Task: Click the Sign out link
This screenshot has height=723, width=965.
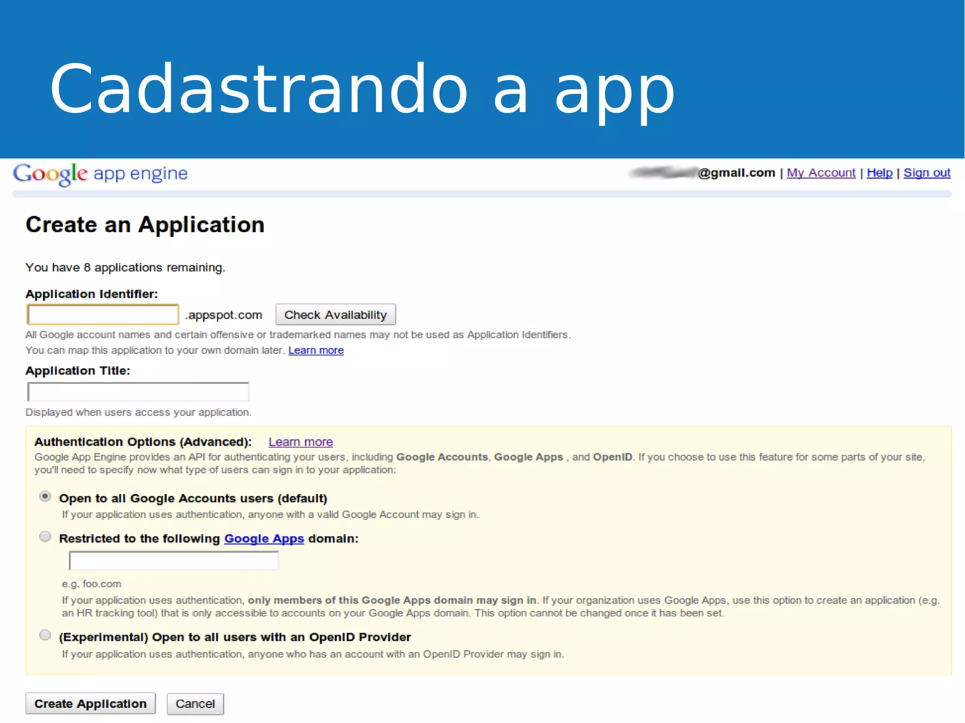Action: [927, 173]
